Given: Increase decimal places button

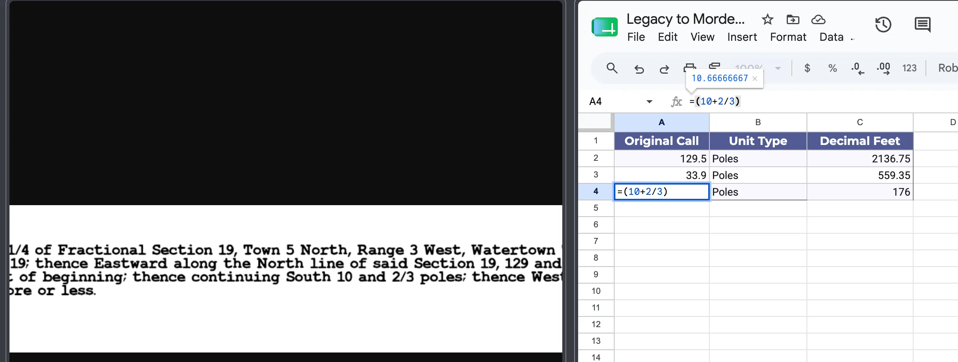Looking at the screenshot, I should tap(883, 68).
